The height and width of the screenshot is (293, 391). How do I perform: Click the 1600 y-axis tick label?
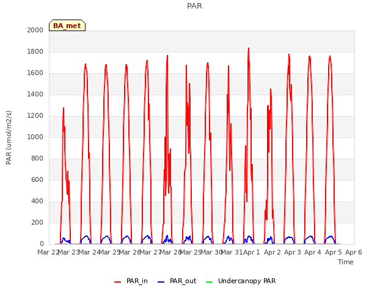pyautogui.click(x=35, y=73)
